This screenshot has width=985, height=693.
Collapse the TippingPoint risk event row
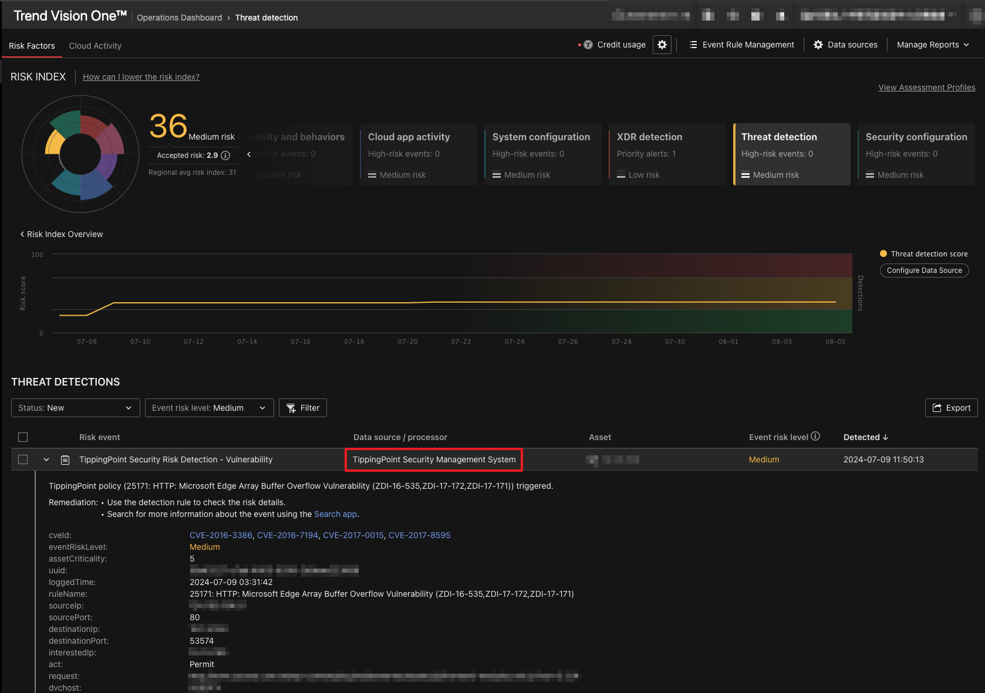click(x=46, y=459)
